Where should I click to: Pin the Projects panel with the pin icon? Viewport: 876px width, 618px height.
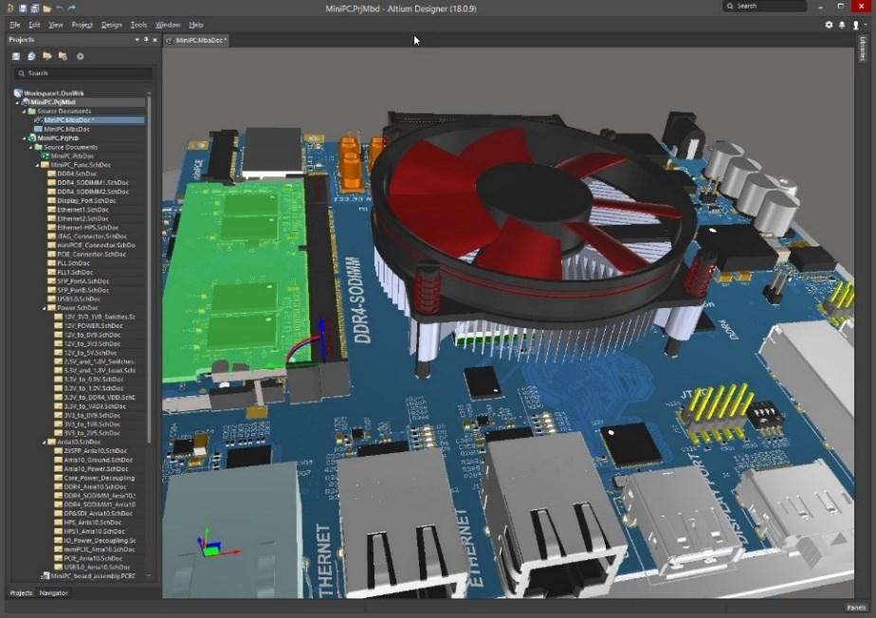tap(146, 40)
